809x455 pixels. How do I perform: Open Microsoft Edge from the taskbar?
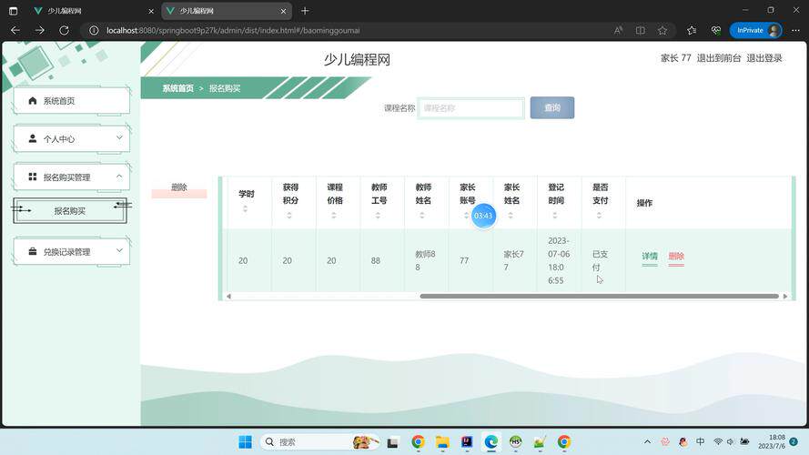[490, 442]
